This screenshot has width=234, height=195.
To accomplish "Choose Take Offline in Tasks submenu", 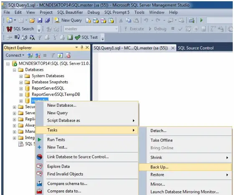I will 185,140.
